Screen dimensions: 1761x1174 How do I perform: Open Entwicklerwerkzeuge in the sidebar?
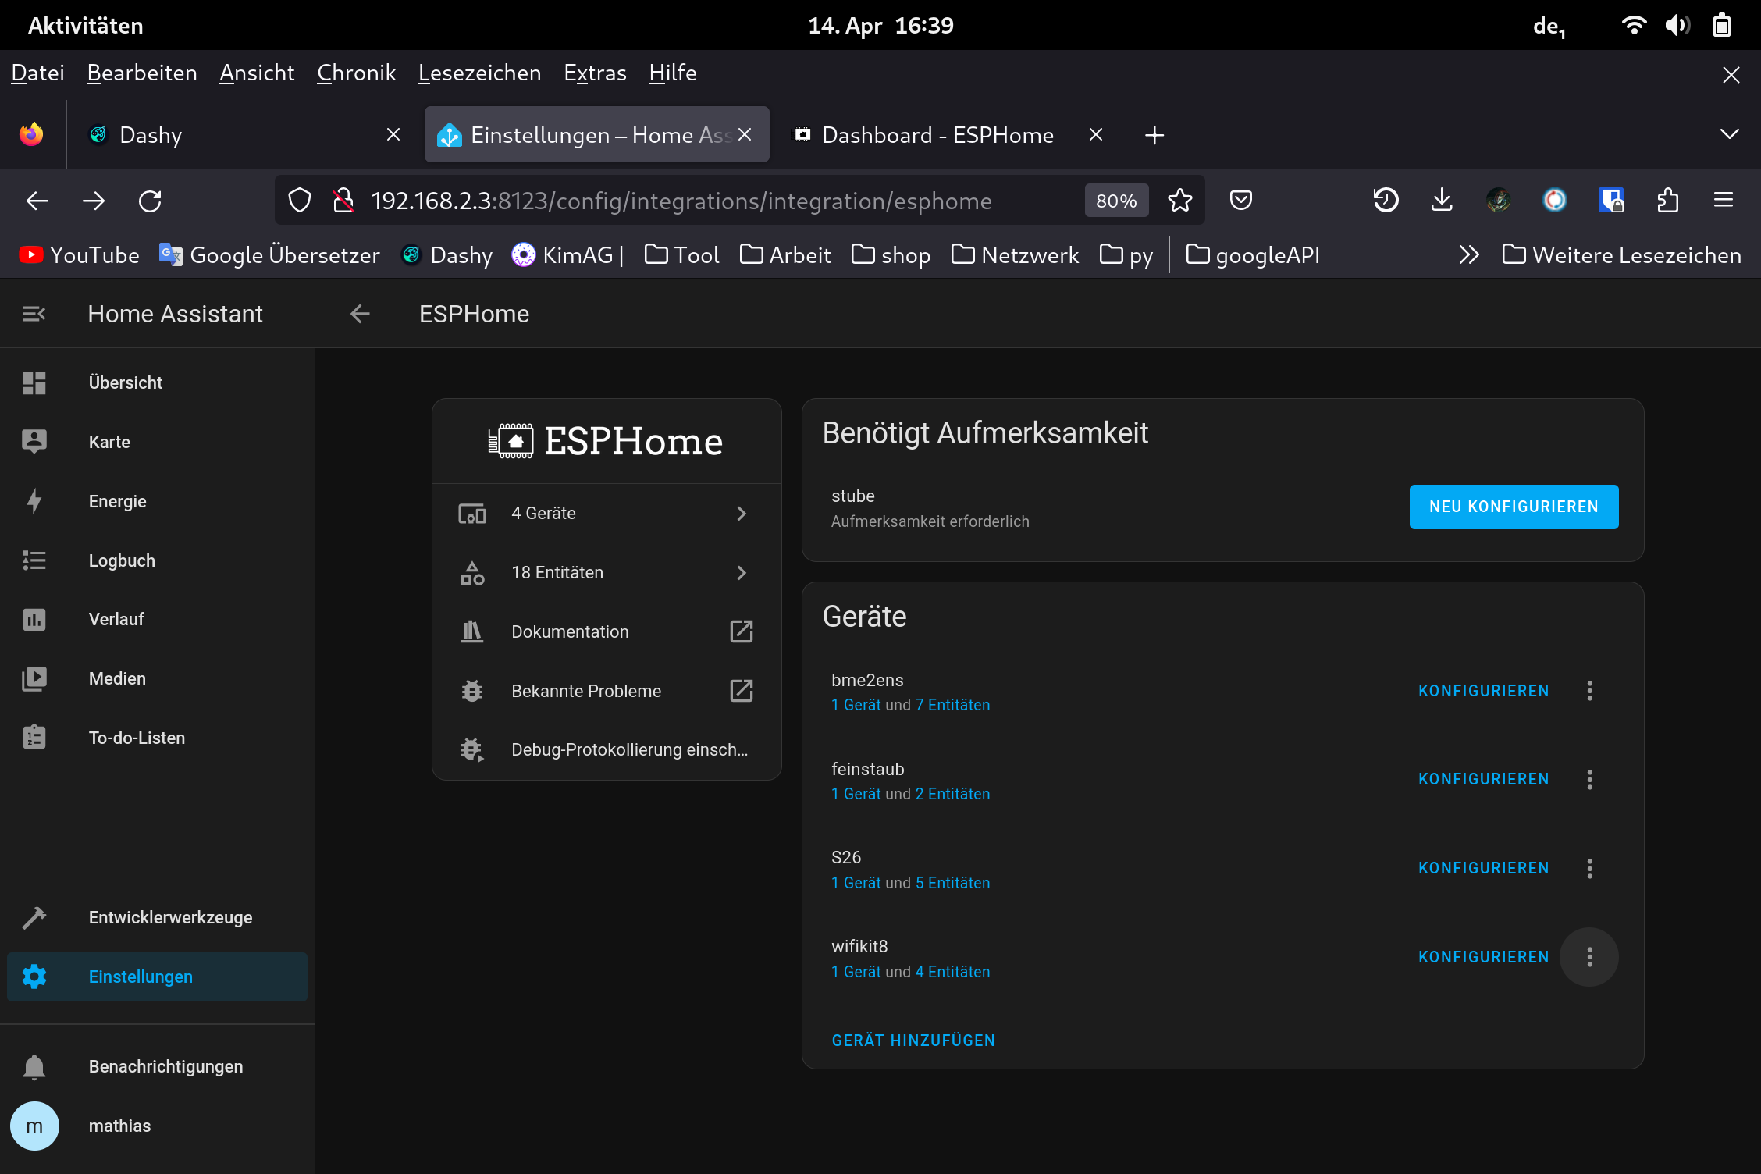coord(170,917)
